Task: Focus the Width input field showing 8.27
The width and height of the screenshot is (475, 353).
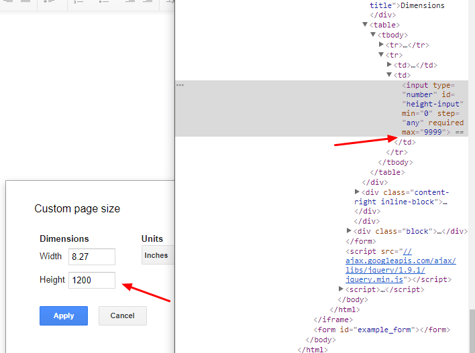Action: pyautogui.click(x=92, y=257)
